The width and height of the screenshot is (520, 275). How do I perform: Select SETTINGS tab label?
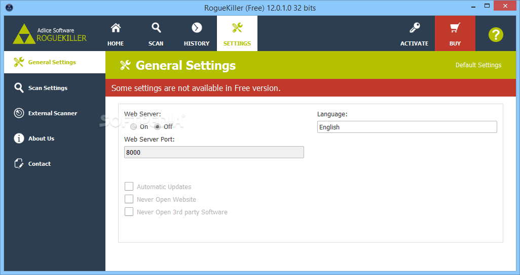[237, 43]
